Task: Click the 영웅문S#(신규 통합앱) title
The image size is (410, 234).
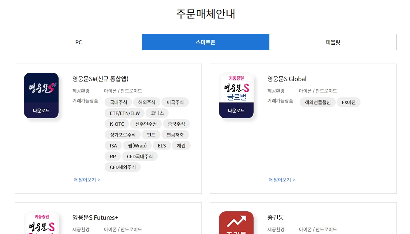Action: coord(101,79)
